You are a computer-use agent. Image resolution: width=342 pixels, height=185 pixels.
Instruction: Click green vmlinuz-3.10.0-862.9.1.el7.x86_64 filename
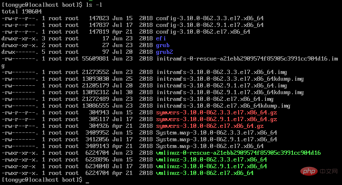pos(212,166)
